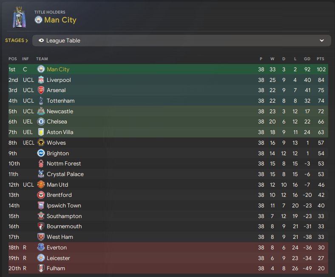Click the Arsenal club badge
This screenshot has height=277, width=335.
tap(41, 90)
